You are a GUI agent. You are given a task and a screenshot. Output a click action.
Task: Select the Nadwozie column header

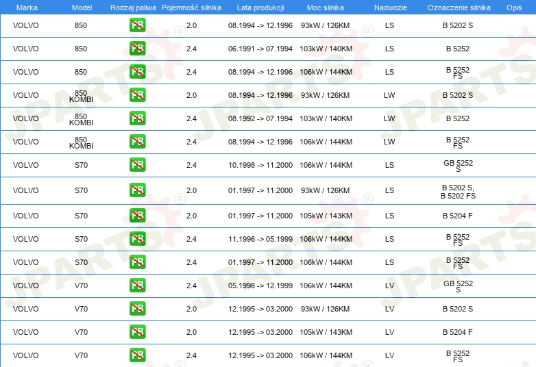(x=391, y=8)
